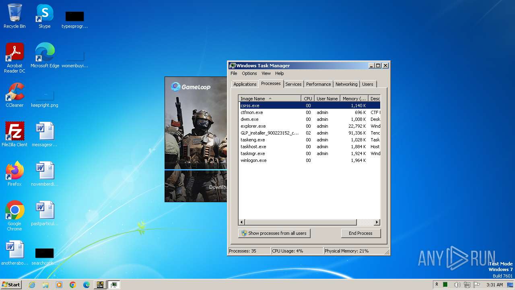Open the Options menu in Task Manager
The image size is (515, 290).
click(249, 73)
